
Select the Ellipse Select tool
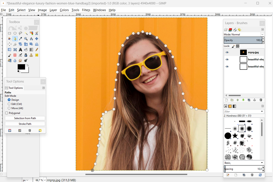pos(15,33)
